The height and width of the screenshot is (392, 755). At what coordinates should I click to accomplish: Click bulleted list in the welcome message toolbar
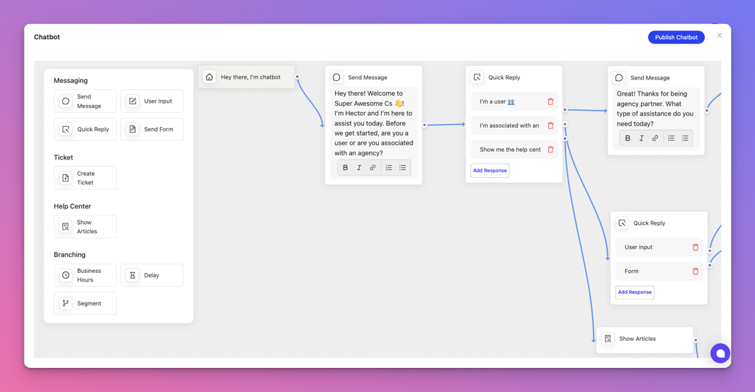coord(402,168)
